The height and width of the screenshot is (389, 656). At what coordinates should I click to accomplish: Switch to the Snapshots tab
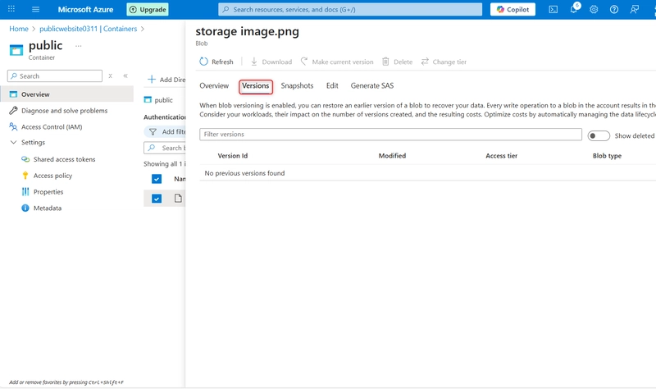pos(297,85)
